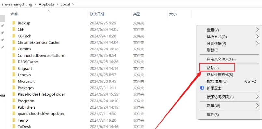Image resolution: width=262 pixels, height=129 pixels.
Task: Click the date 2024/6/25 16:26
Action: [x=104, y=62]
